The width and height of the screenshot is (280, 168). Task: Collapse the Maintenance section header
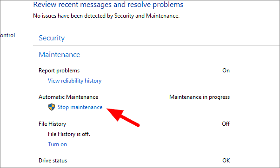pyautogui.click(x=59, y=54)
